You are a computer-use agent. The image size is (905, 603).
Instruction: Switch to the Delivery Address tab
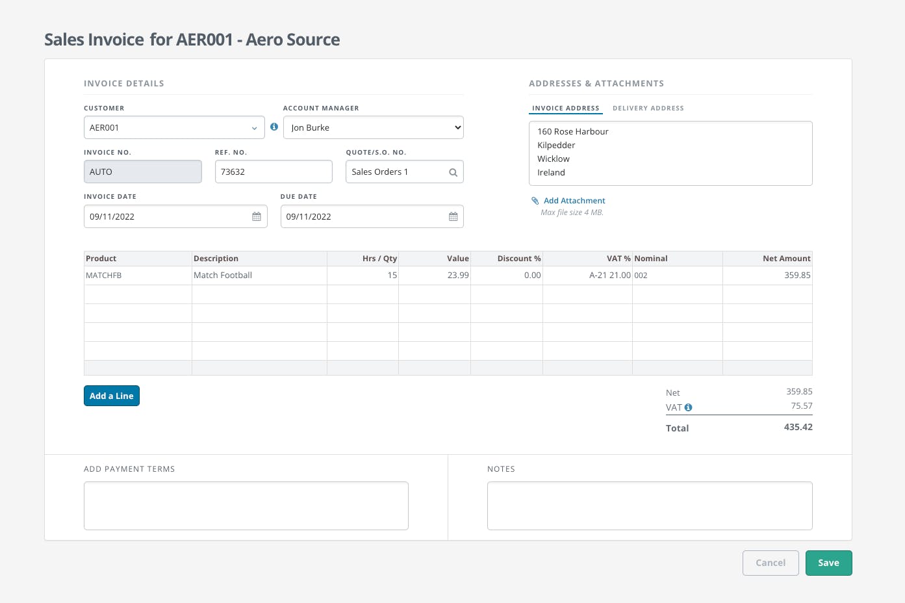pos(648,108)
